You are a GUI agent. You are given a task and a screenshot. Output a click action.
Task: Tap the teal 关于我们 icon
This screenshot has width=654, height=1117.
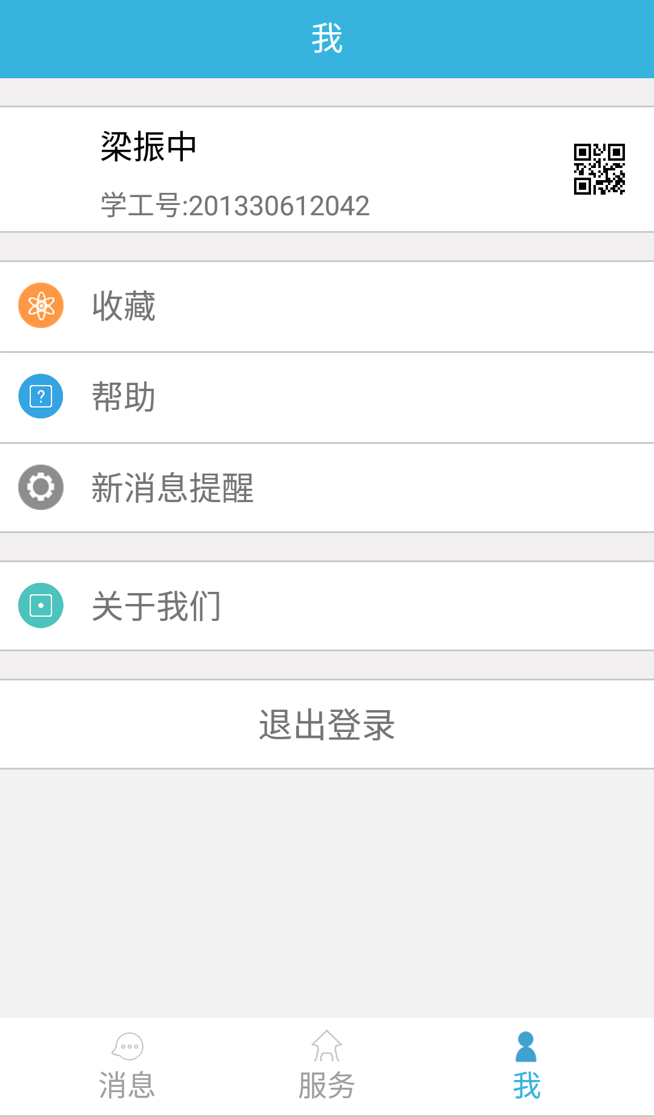coord(41,605)
